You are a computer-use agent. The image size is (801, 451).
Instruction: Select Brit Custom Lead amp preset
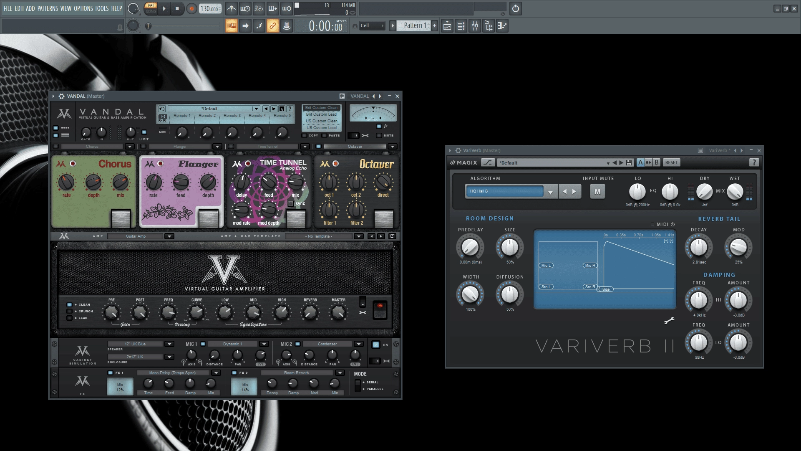tap(321, 114)
